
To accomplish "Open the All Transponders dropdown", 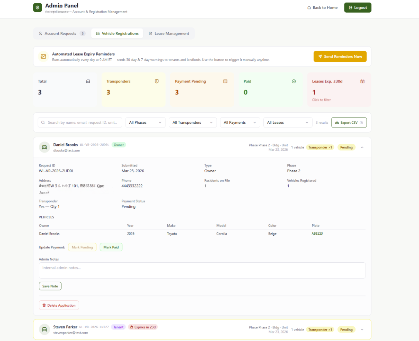I will click(x=192, y=123).
